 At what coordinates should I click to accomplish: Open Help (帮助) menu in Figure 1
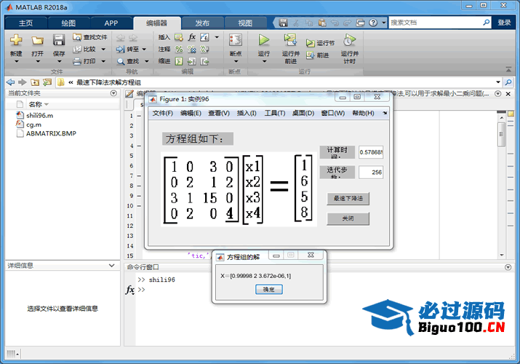click(363, 113)
